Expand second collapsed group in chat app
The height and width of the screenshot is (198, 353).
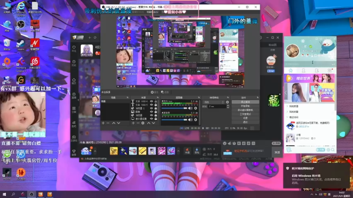tap(288, 112)
